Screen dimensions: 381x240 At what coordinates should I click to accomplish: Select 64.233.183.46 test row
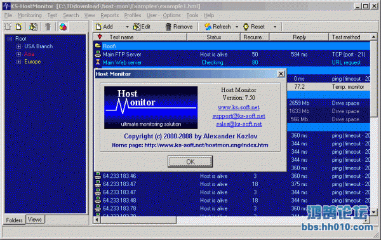232,176
